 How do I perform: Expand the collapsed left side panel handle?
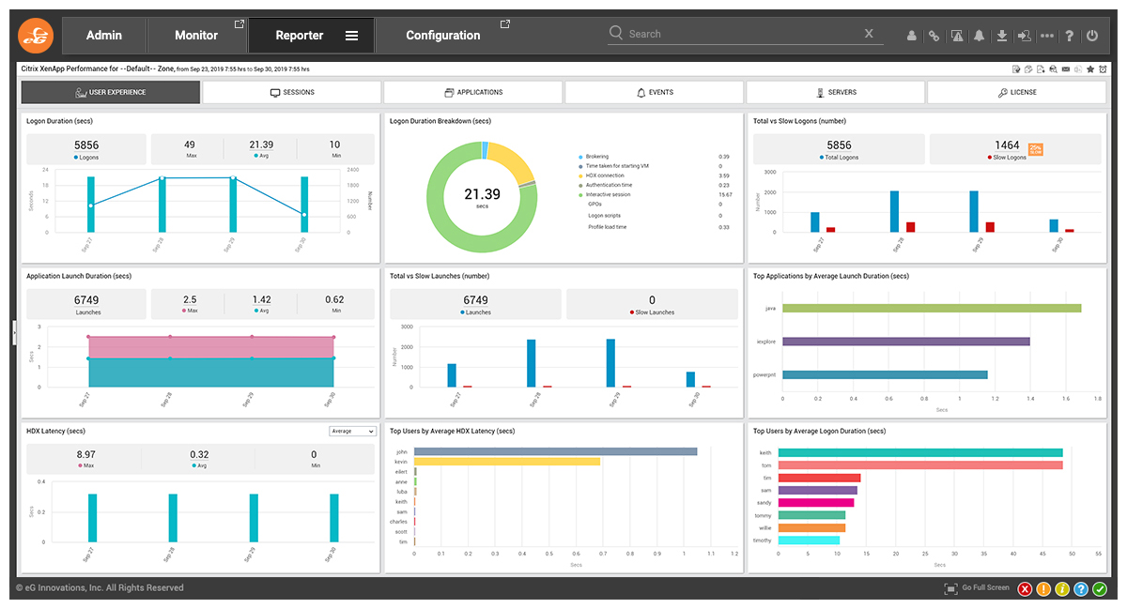[14, 330]
